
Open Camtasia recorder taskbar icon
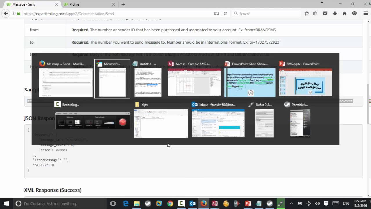[x=181, y=203]
